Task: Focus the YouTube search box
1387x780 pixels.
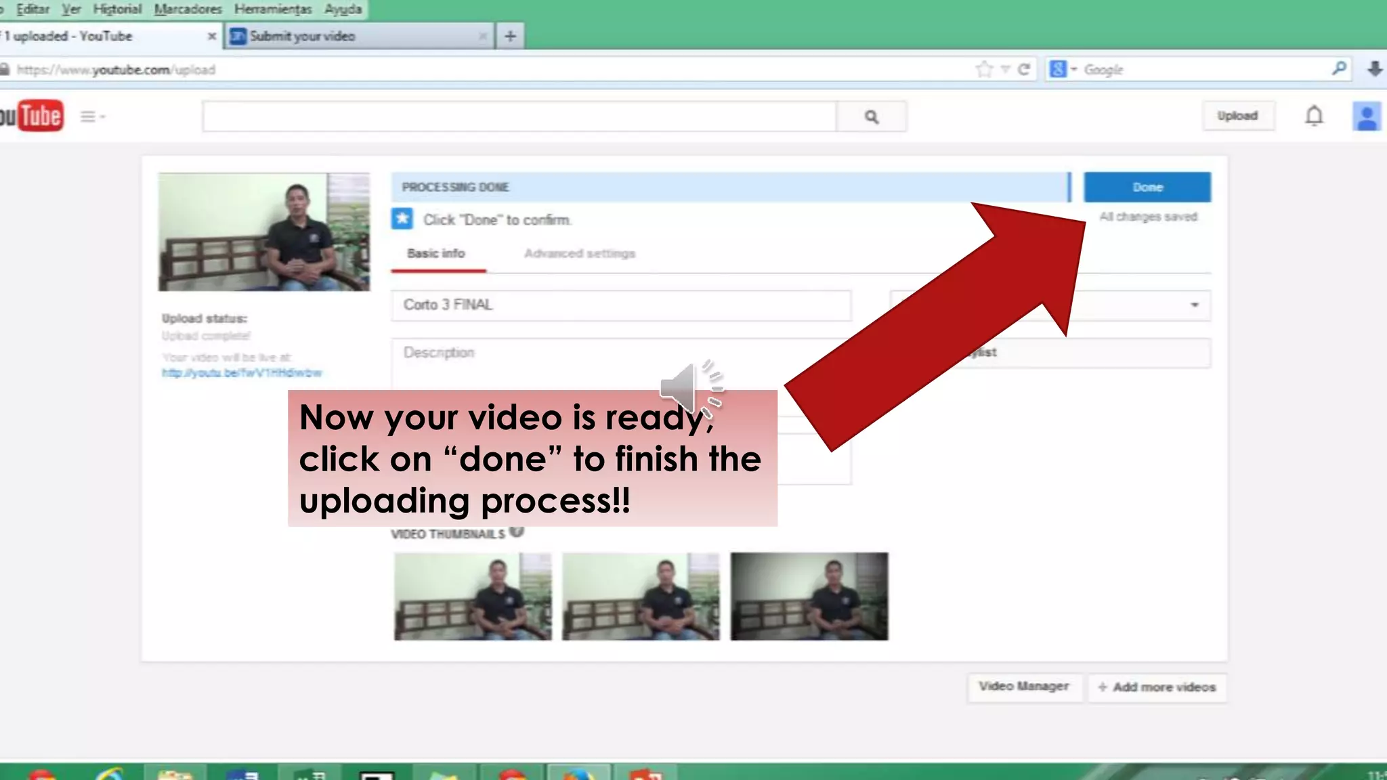Action: [519, 117]
